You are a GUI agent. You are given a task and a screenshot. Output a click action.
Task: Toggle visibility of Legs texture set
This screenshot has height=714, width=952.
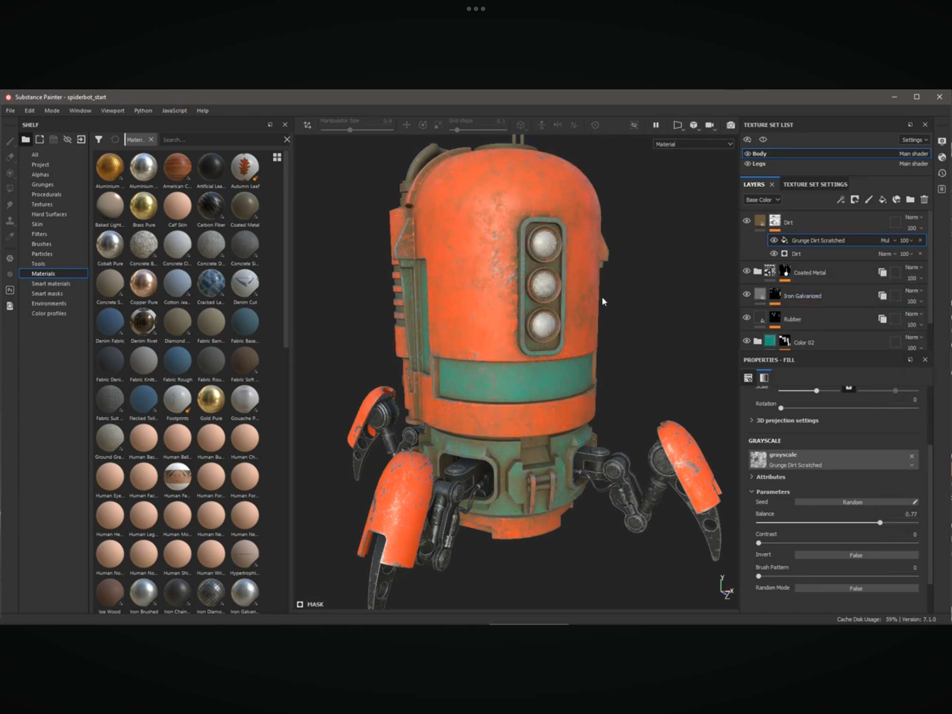click(747, 164)
